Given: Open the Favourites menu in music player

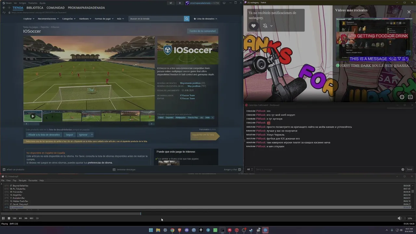Looking at the screenshot, I should [33, 181].
